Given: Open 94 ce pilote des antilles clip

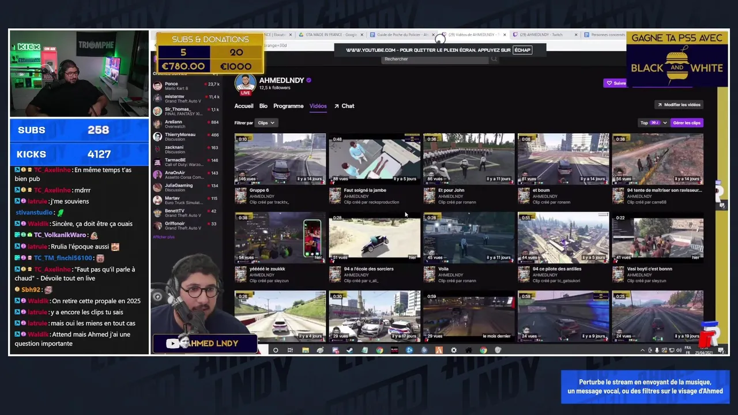Looking at the screenshot, I should tap(563, 237).
